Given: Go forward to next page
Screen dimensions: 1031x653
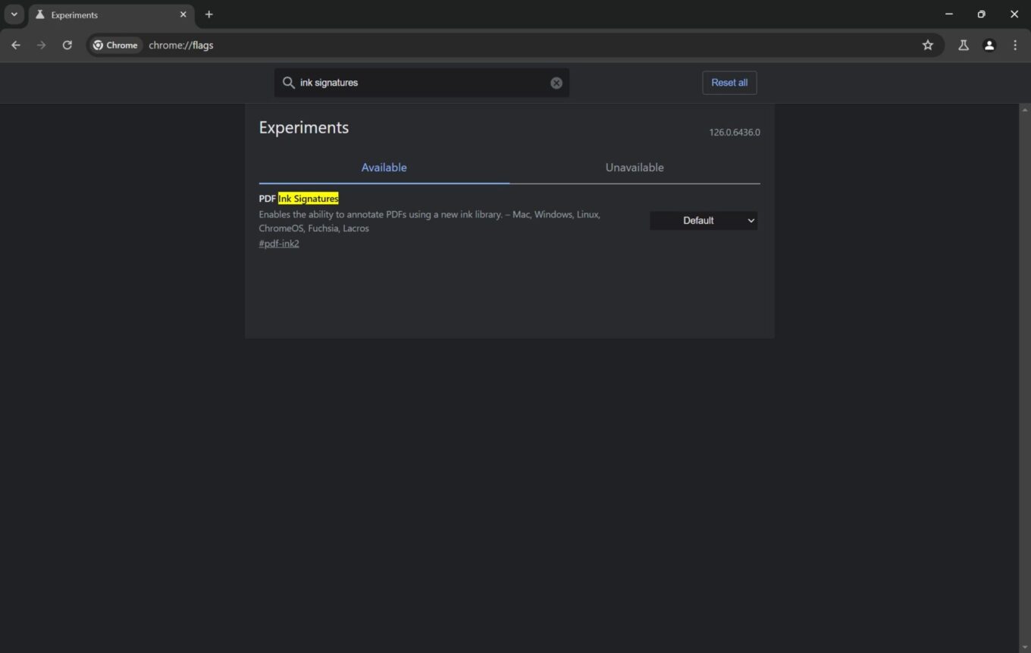Looking at the screenshot, I should coord(42,45).
